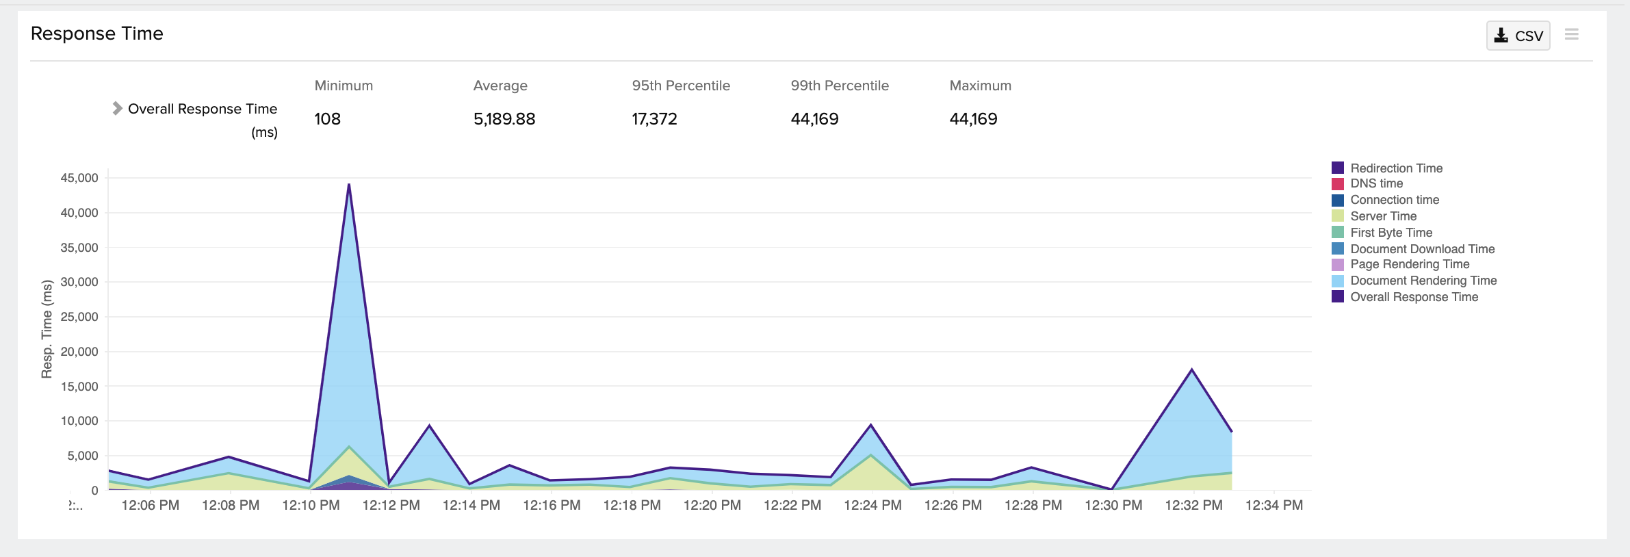This screenshot has width=1630, height=557.
Task: Click the First Byte Time legend swatch
Action: click(x=1338, y=233)
